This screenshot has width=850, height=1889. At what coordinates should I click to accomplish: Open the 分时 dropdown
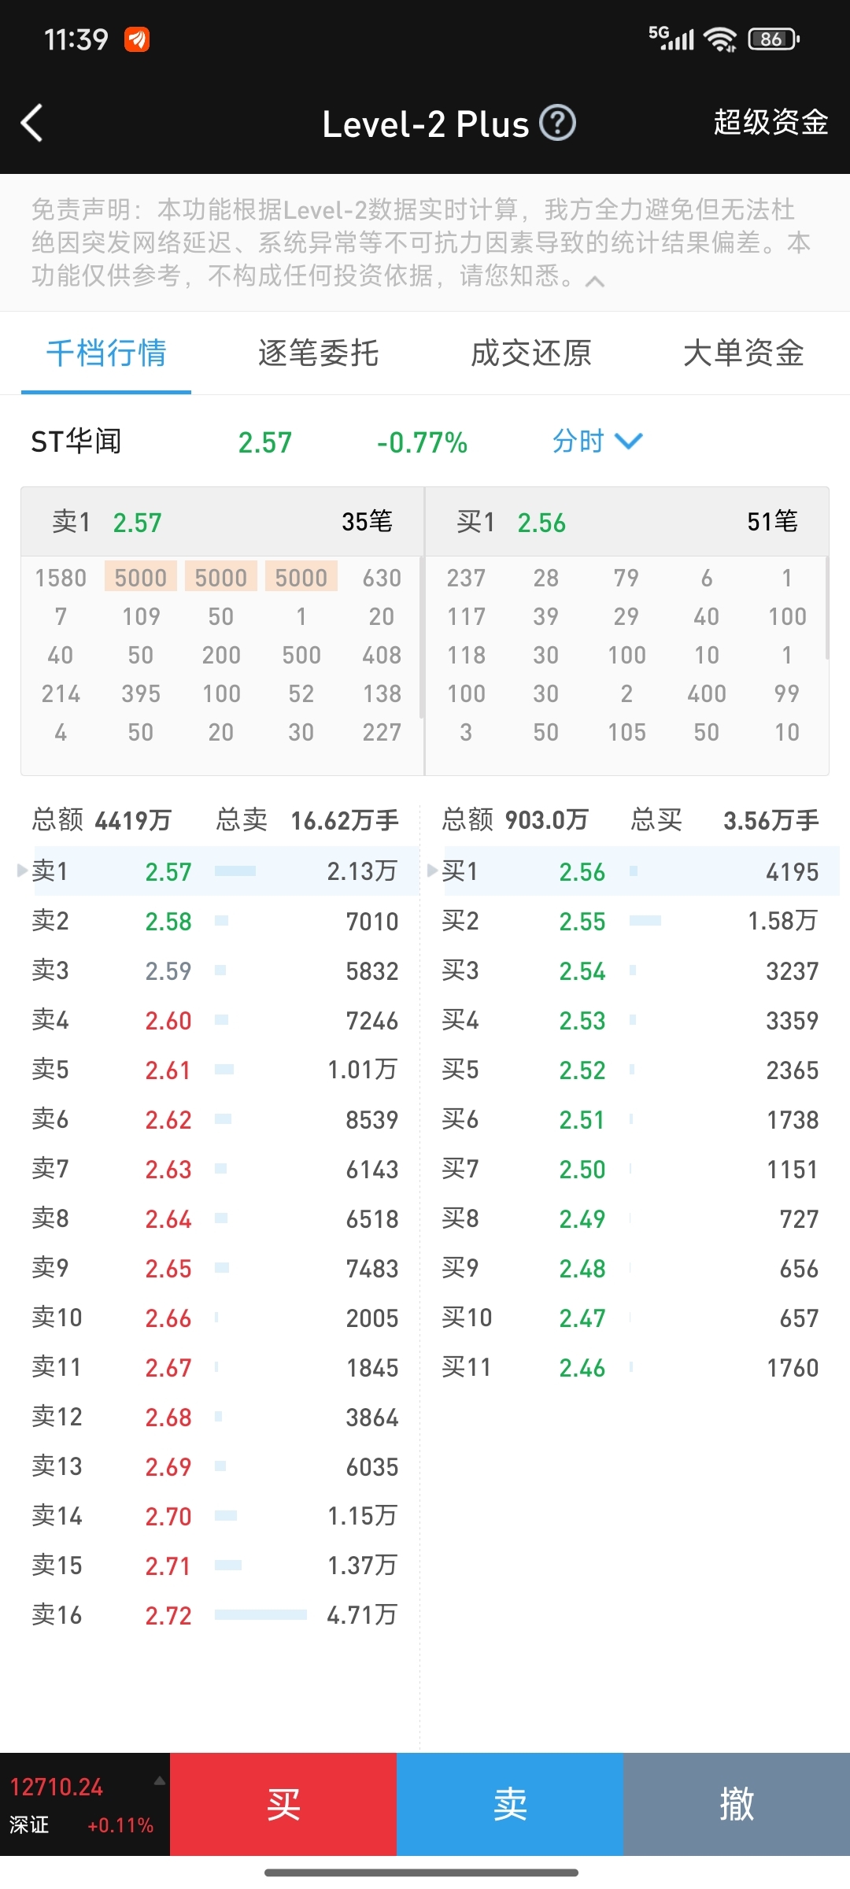click(x=597, y=442)
